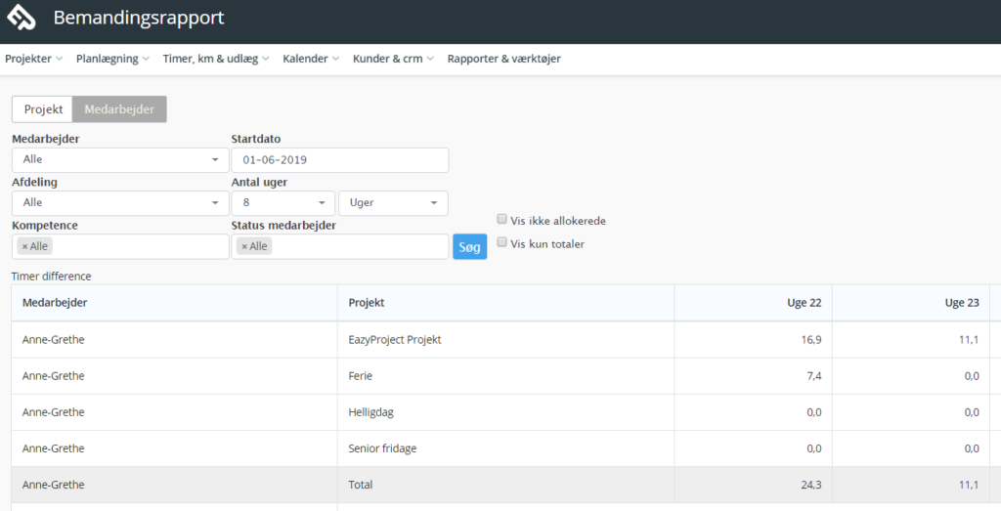
Task: Select the Helligdag project cell
Action: [x=505, y=412]
